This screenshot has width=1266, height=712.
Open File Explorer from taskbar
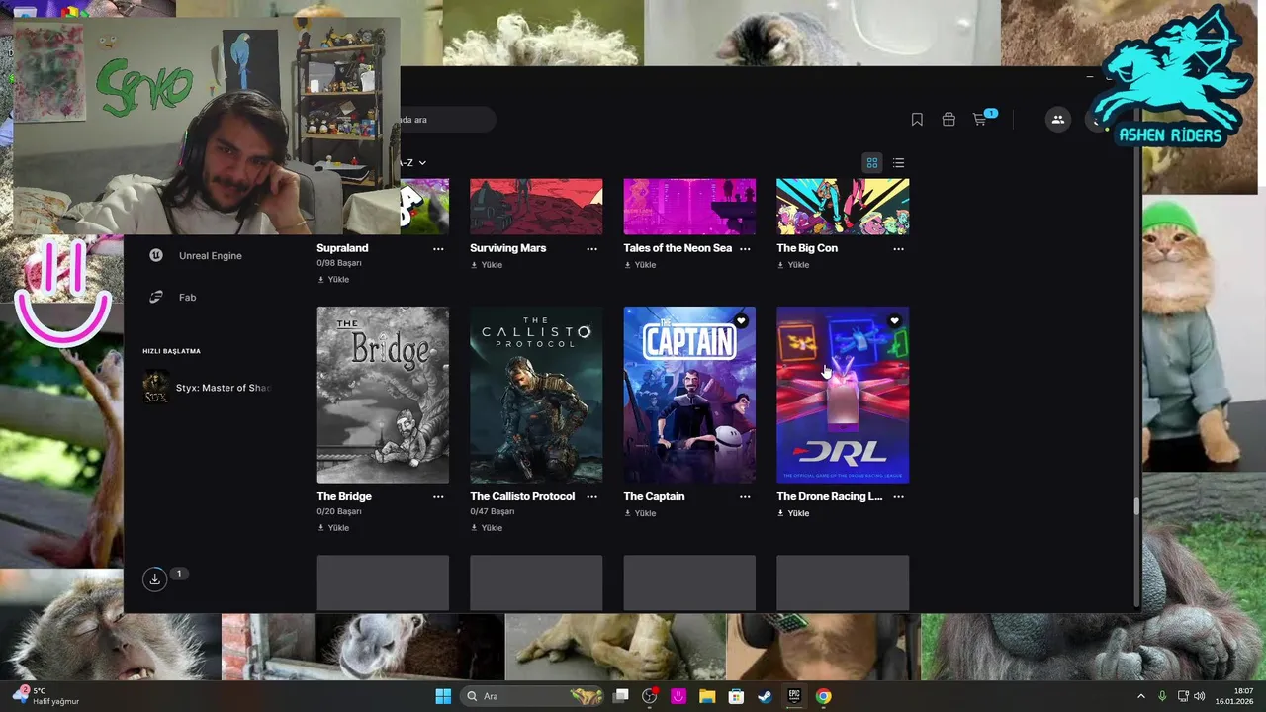pos(707,696)
